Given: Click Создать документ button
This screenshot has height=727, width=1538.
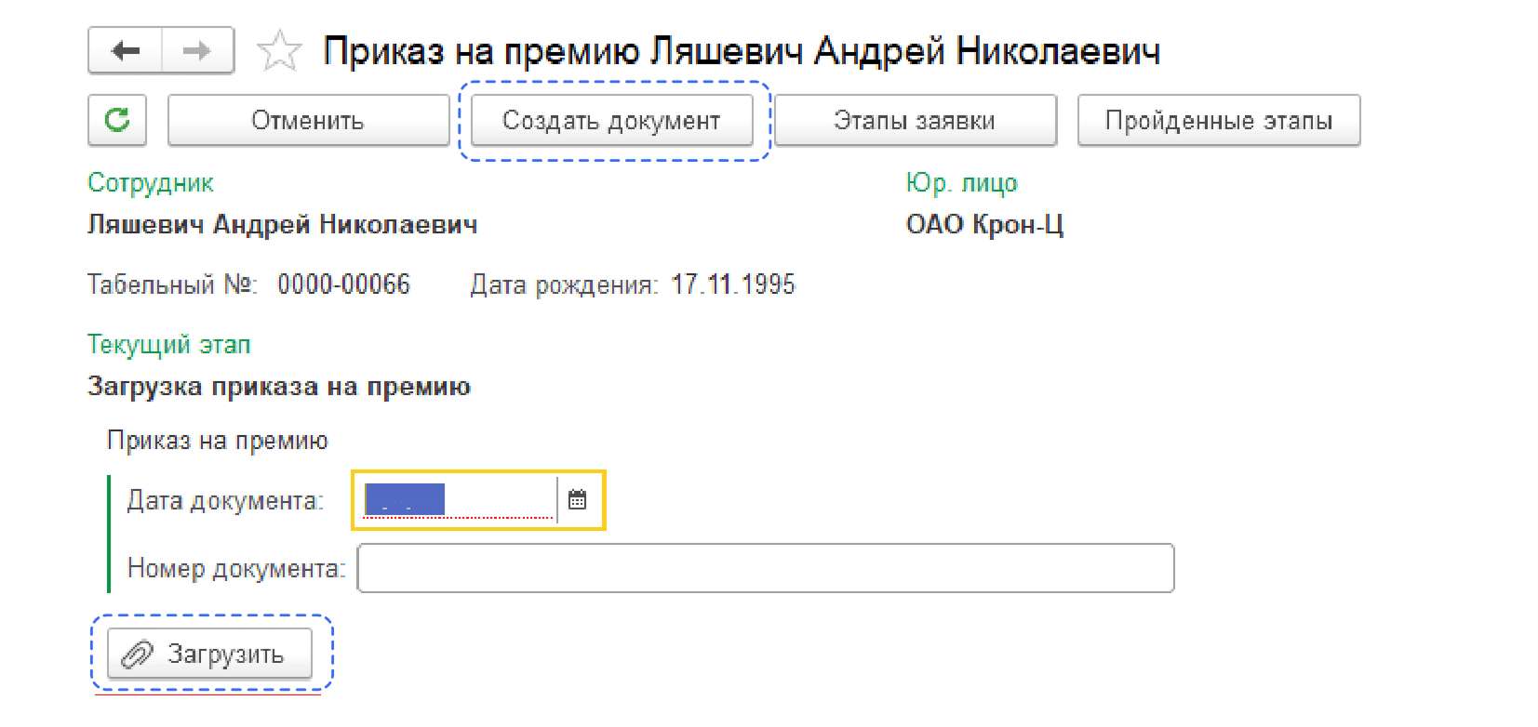Looking at the screenshot, I should pos(611,121).
